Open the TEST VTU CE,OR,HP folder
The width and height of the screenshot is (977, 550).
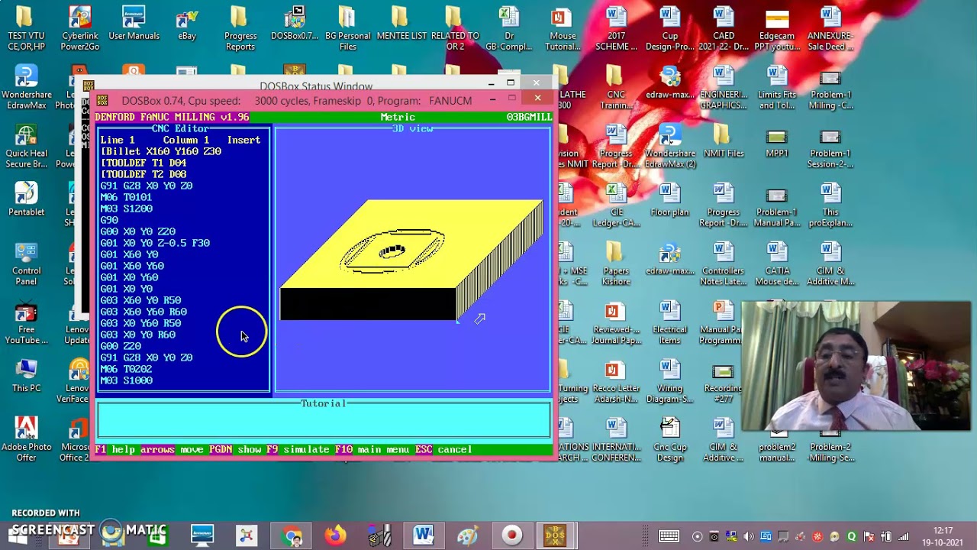click(26, 28)
